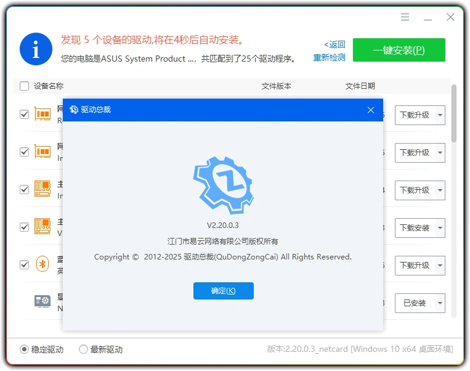This screenshot has height=371, width=470.
Task: Uncheck the second network card row checkbox
Action: [x=24, y=152]
